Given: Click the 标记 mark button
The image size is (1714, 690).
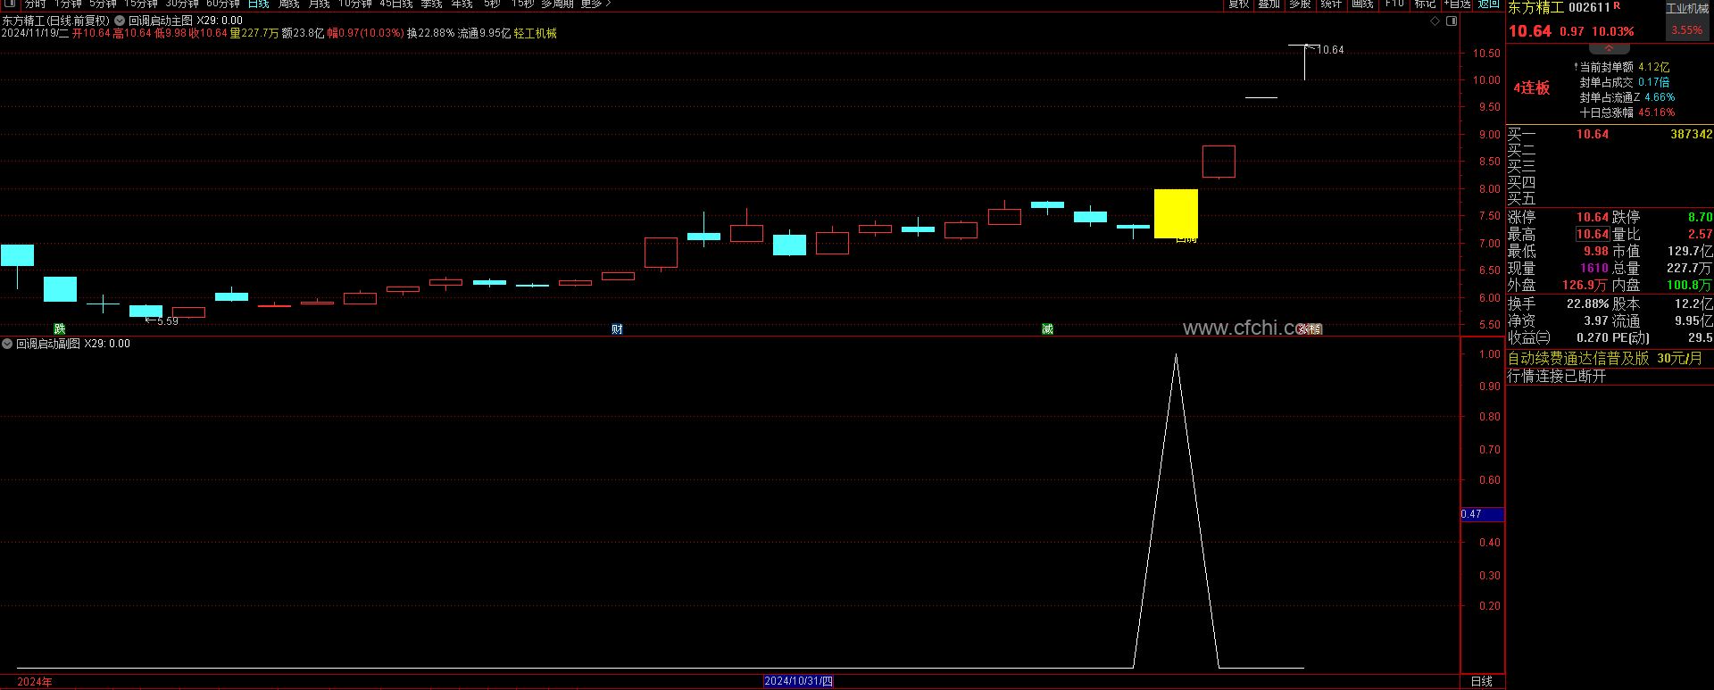Looking at the screenshot, I should coord(1425,4).
